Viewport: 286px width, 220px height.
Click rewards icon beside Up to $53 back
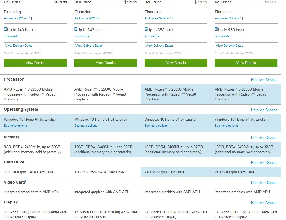point(146,29)
